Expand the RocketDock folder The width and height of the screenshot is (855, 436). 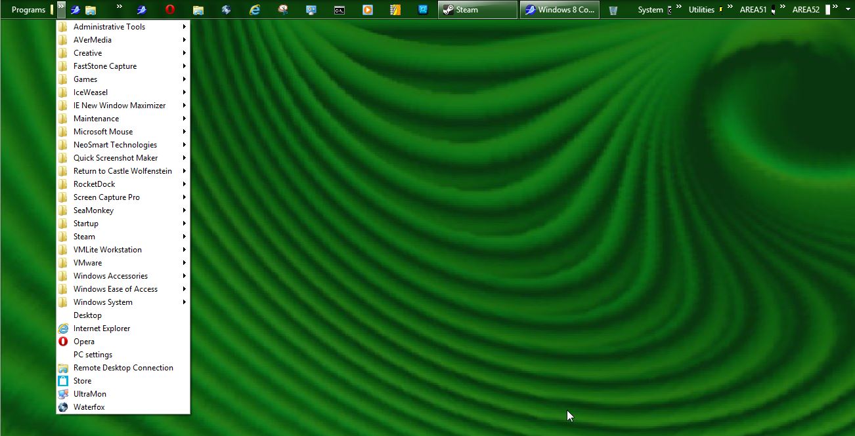point(123,184)
